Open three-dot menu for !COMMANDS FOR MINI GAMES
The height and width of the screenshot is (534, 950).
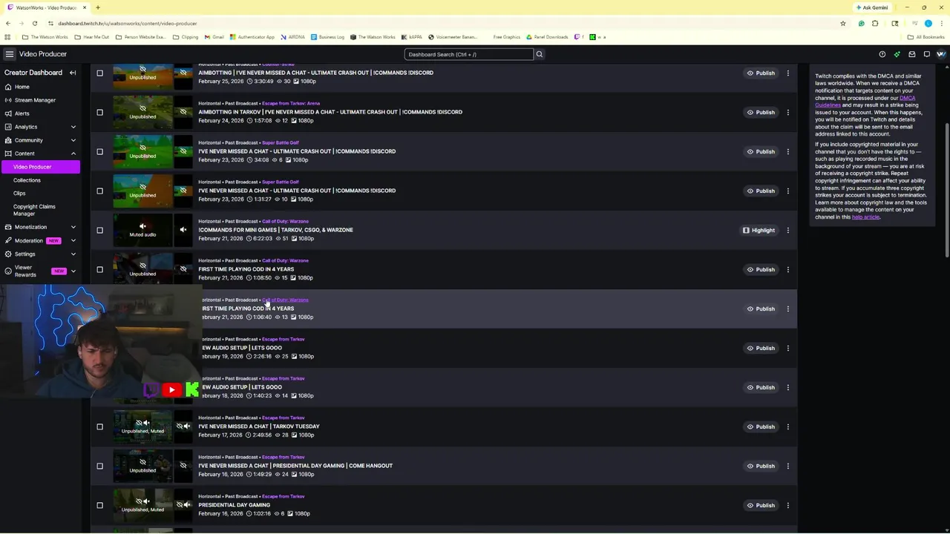tap(788, 230)
